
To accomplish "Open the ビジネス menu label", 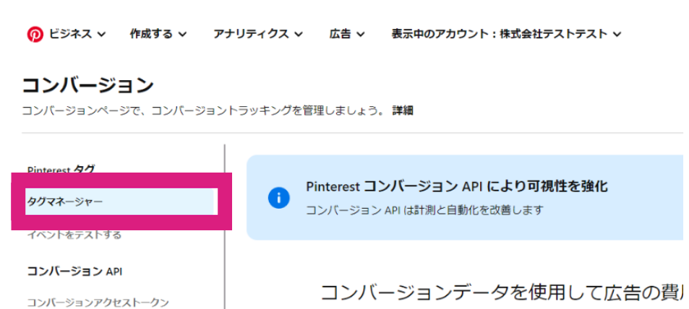I will [70, 34].
